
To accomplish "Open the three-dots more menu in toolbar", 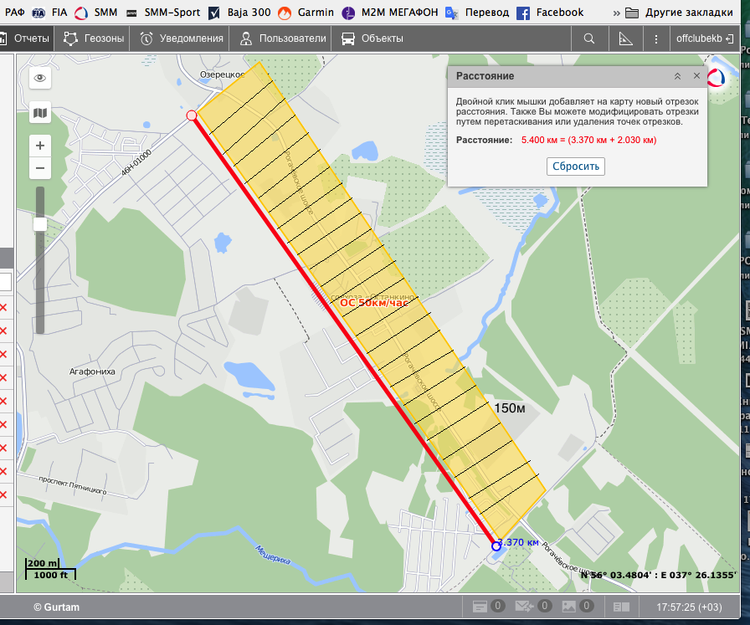I will click(x=658, y=38).
